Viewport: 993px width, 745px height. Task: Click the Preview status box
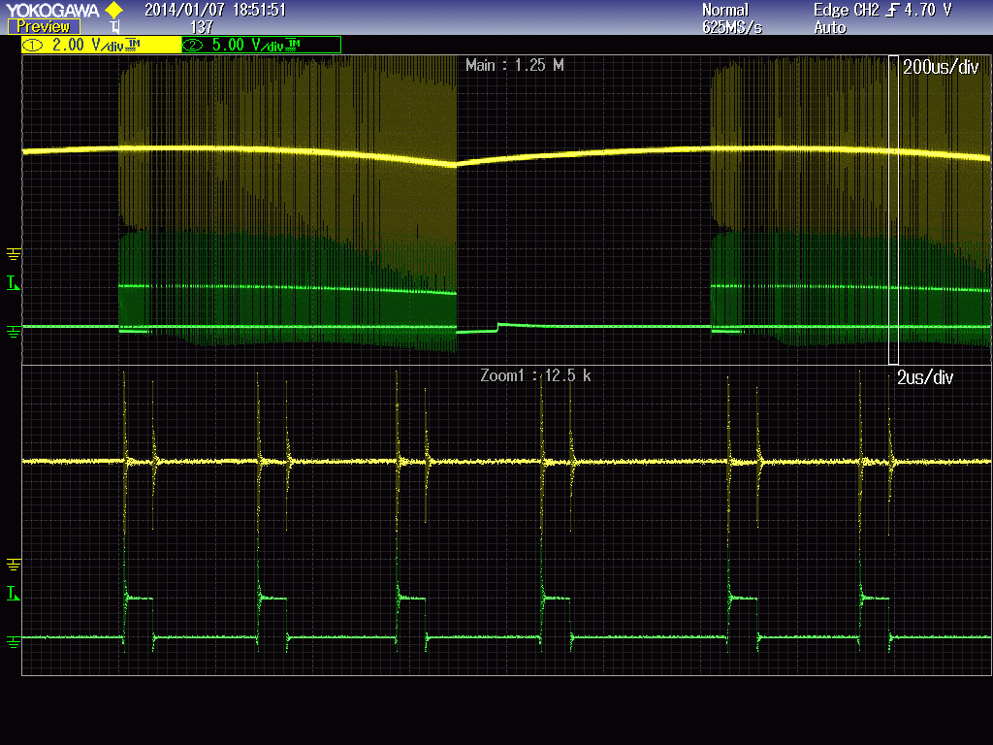click(x=44, y=26)
